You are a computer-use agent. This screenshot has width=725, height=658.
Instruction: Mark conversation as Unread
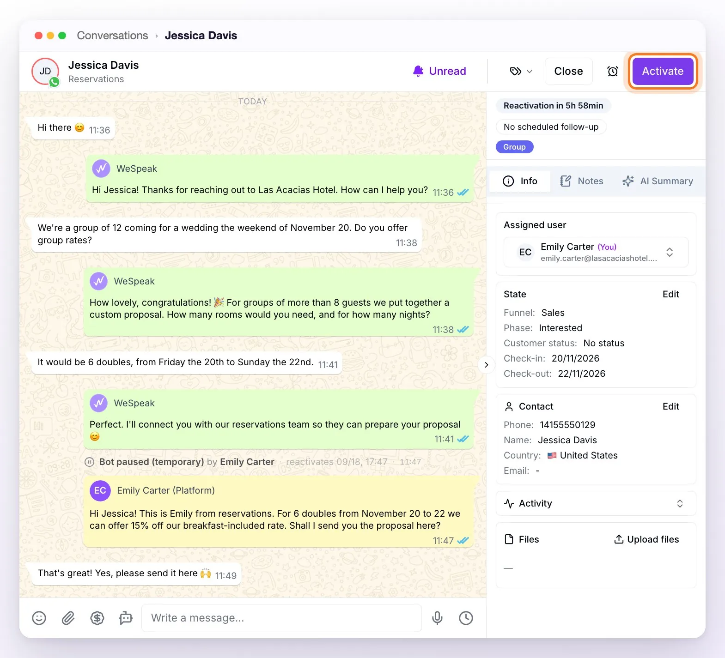click(x=439, y=71)
